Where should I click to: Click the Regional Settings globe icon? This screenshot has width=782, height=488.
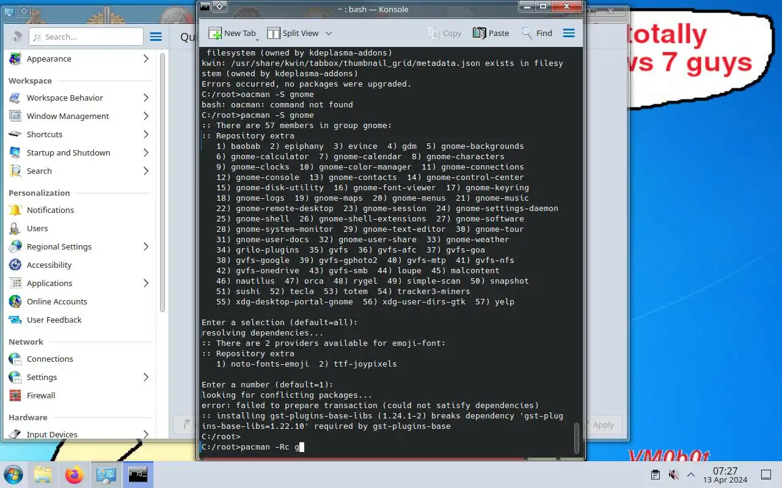pos(15,246)
